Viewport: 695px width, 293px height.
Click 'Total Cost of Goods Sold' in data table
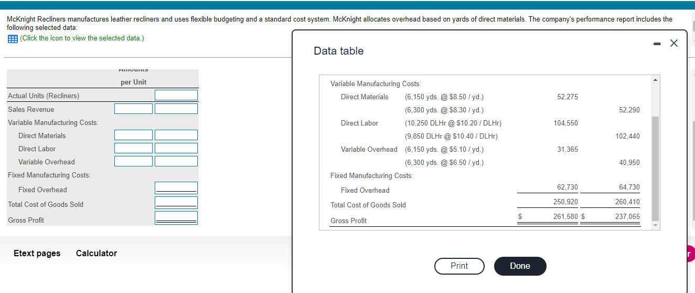tap(368, 205)
